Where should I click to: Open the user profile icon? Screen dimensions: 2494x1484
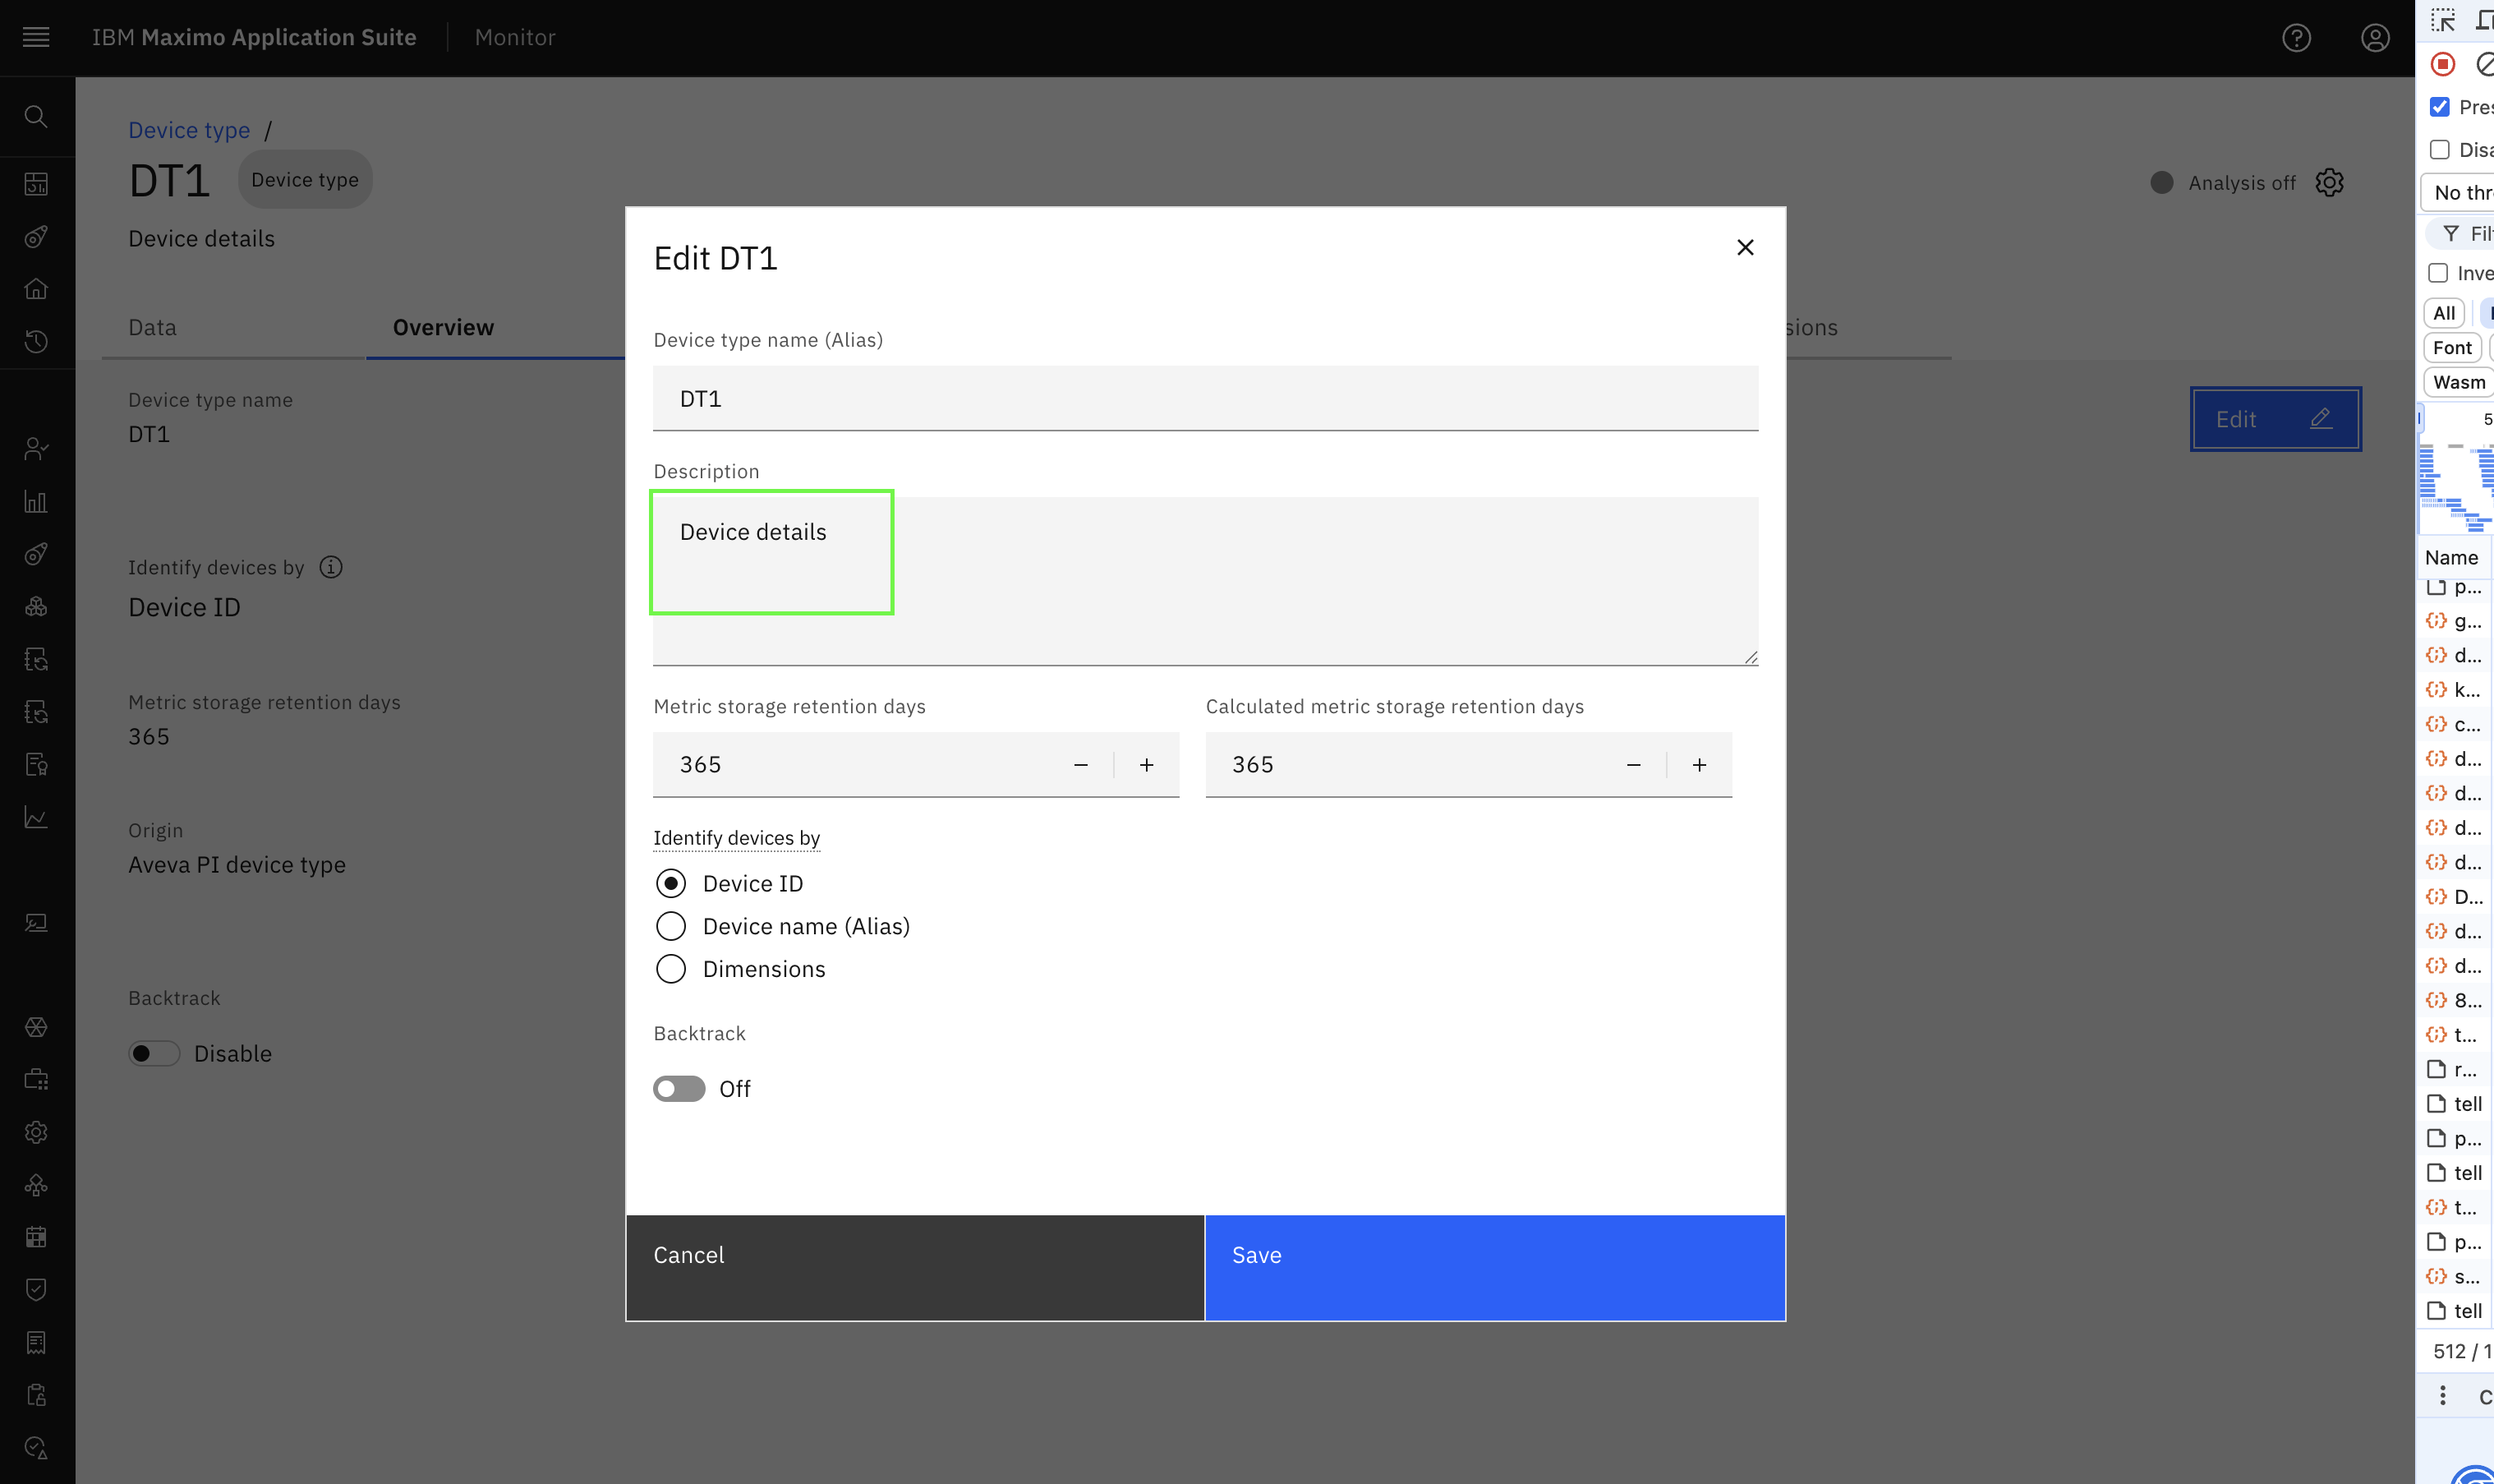coord(2375,37)
